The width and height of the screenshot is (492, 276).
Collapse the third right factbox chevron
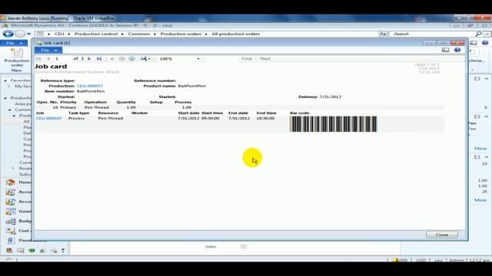pyautogui.click(x=487, y=156)
